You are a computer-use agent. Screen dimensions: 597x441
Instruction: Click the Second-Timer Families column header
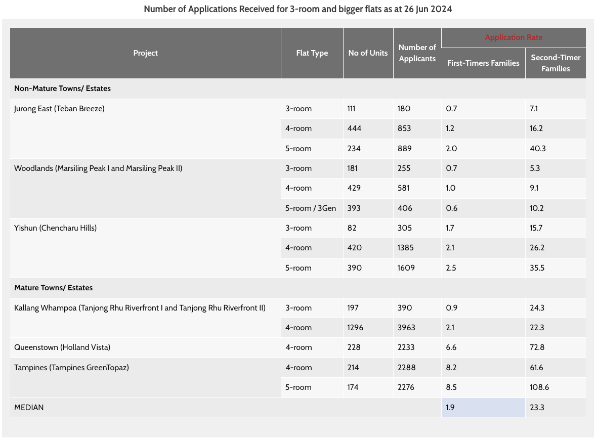tap(556, 63)
